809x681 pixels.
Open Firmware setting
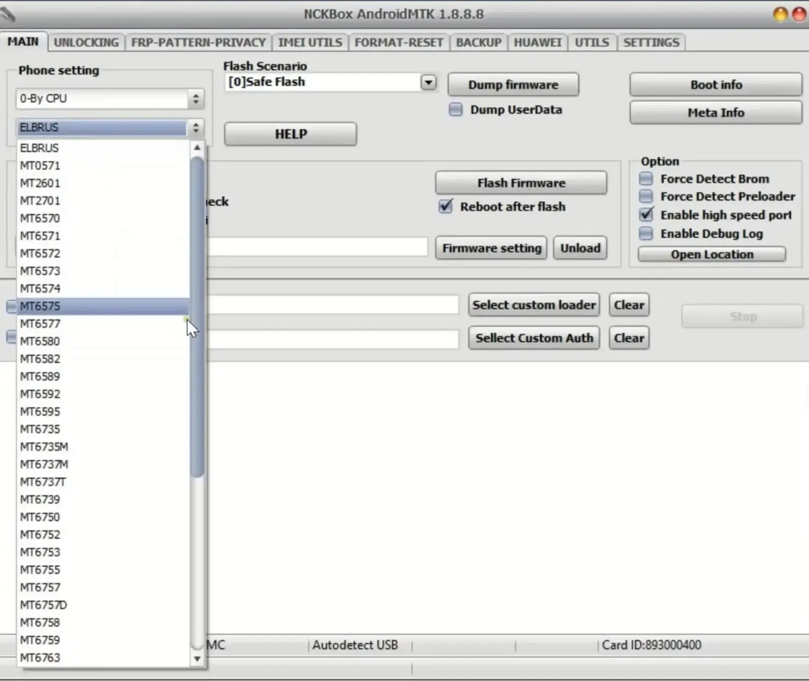click(492, 248)
